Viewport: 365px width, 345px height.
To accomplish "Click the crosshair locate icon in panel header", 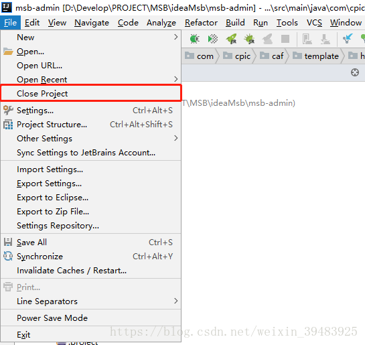I will pos(355,72).
